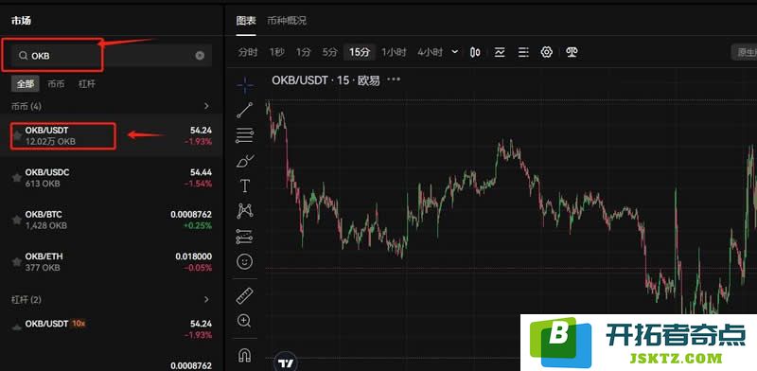Clear the OKB search field

[x=200, y=56]
